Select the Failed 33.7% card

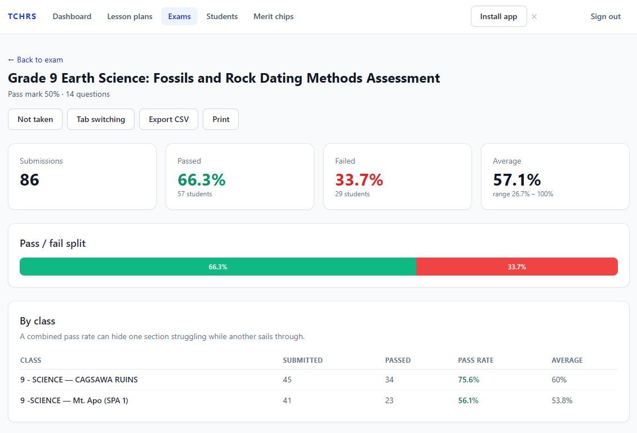(x=397, y=177)
